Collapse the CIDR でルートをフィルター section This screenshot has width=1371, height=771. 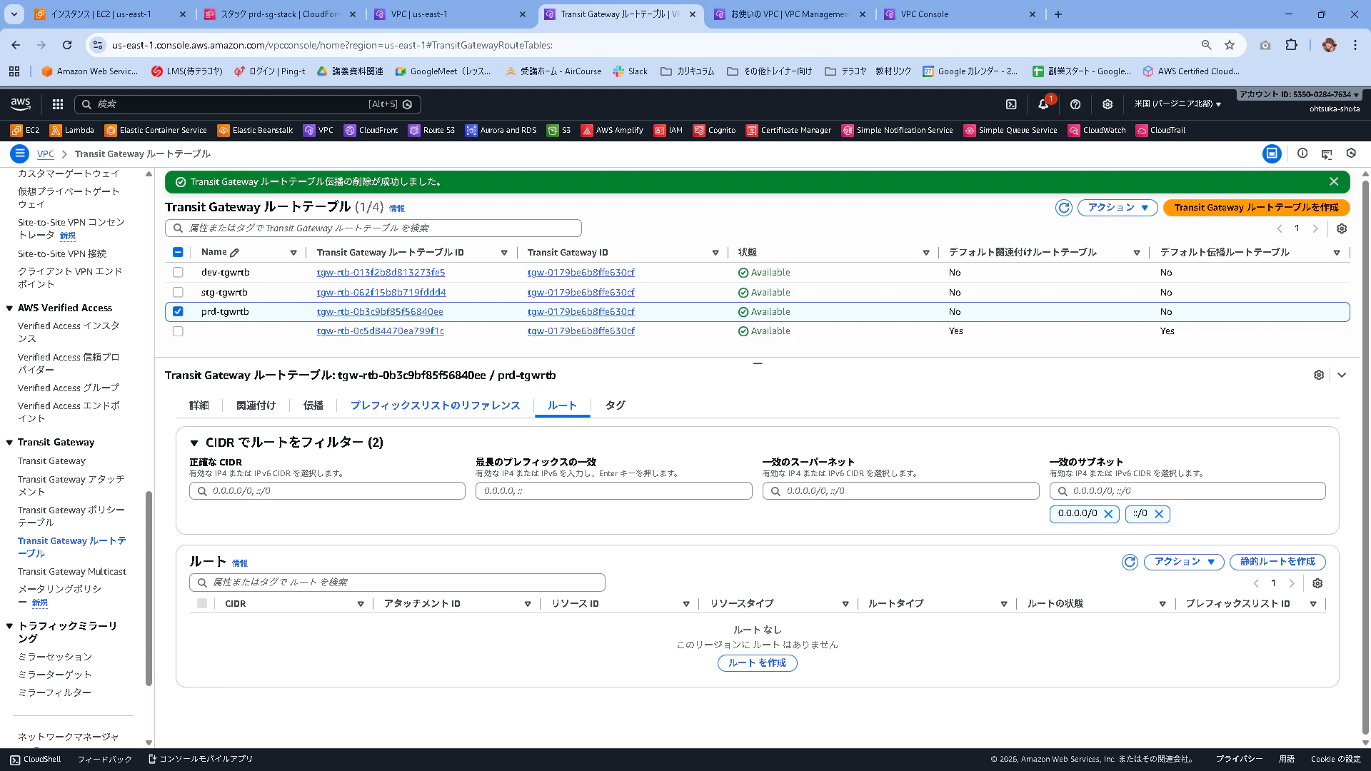tap(194, 443)
